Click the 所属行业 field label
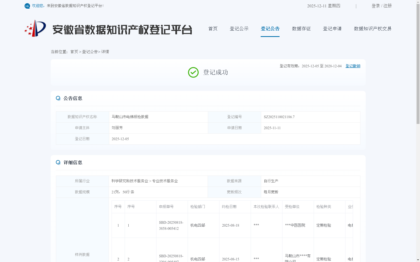Screen dimensions: 420x262 (x=82, y=181)
